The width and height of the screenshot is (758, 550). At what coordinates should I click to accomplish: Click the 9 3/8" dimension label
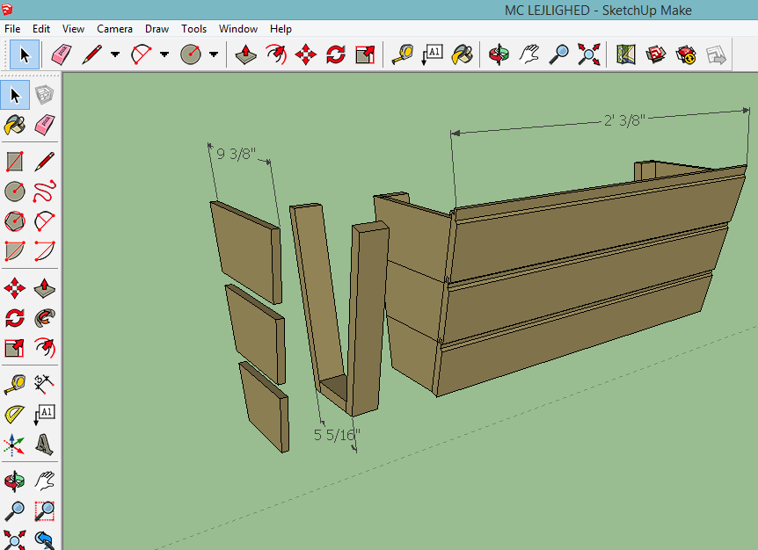click(x=236, y=154)
